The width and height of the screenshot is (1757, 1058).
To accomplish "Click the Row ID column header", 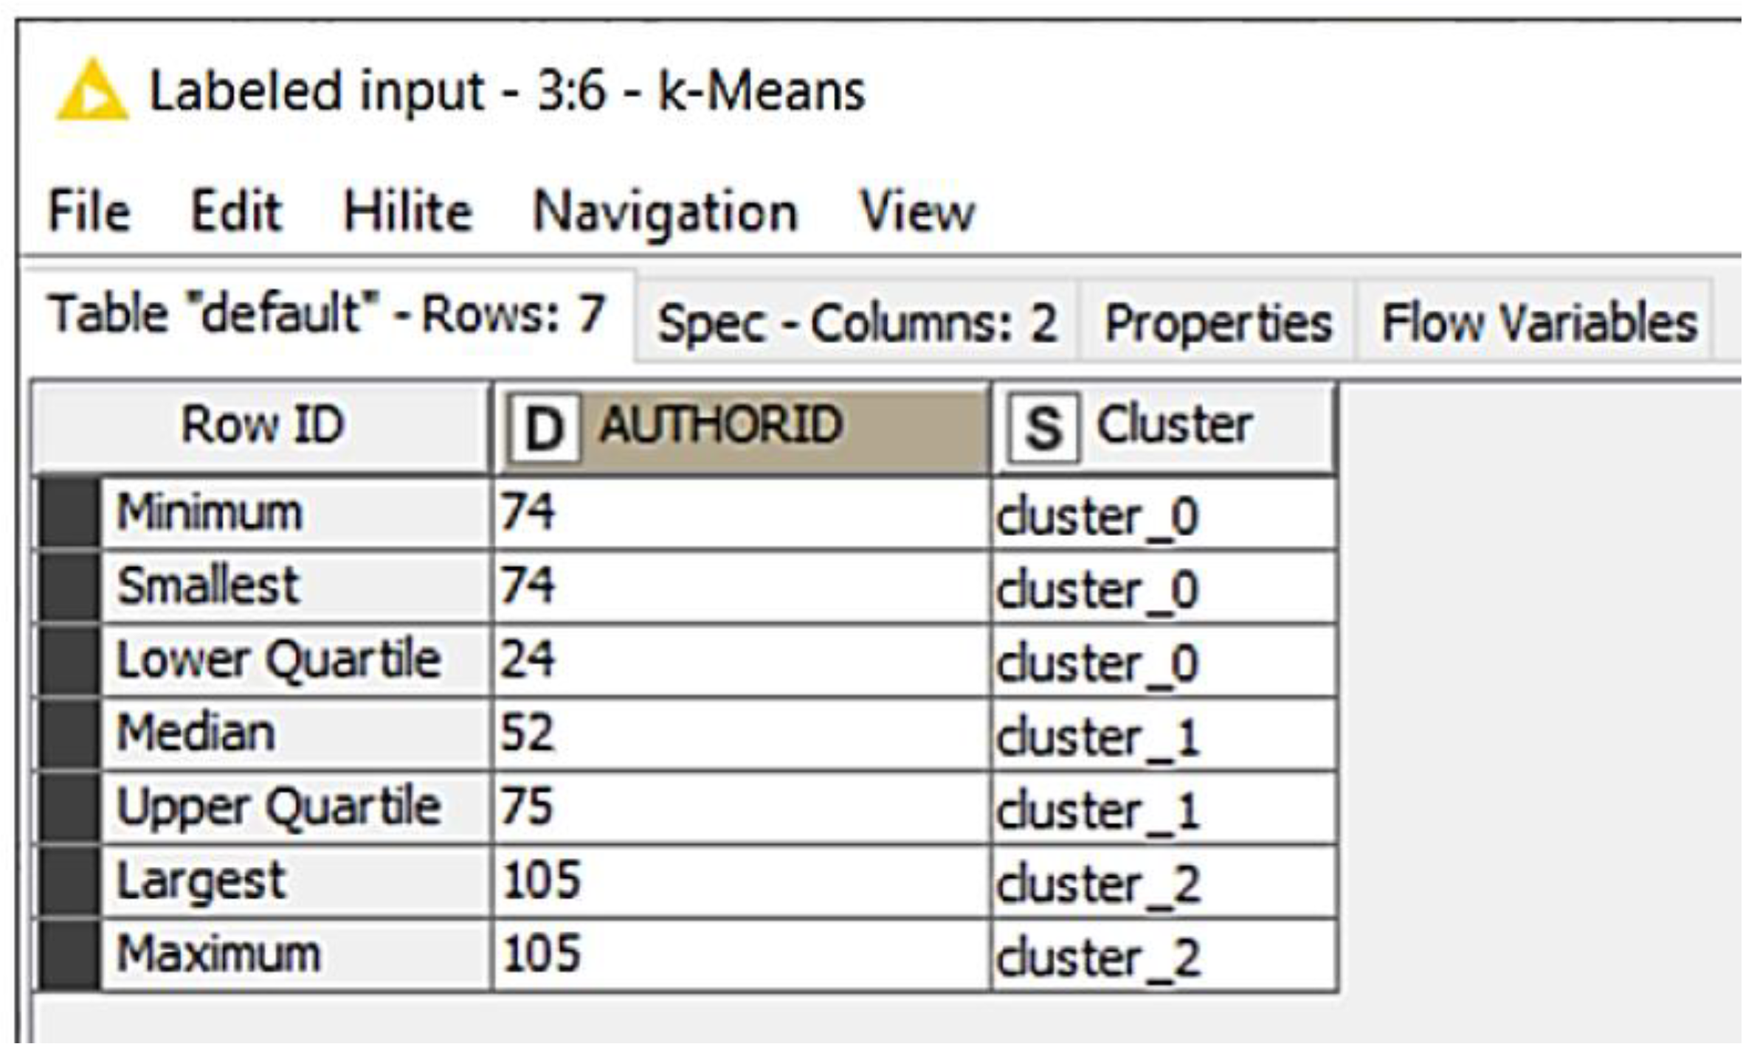I will (x=263, y=426).
